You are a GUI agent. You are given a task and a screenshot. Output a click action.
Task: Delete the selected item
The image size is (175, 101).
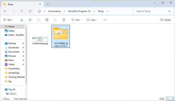(x=64, y=20)
